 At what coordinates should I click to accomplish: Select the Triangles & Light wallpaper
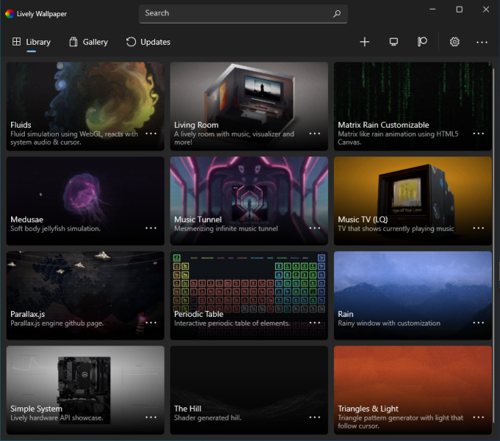coord(413,382)
